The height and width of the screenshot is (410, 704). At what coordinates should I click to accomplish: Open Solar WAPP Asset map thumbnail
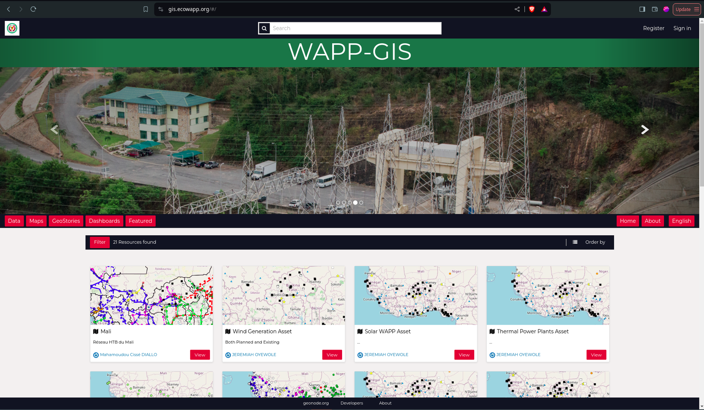[416, 295]
